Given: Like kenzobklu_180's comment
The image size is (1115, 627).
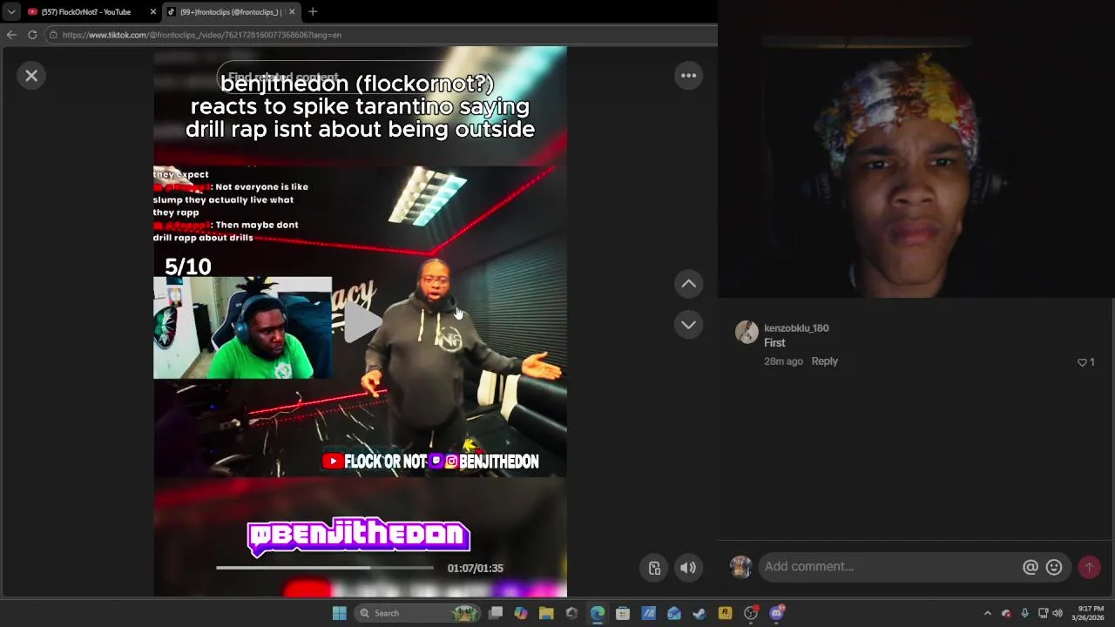Looking at the screenshot, I should [1082, 362].
